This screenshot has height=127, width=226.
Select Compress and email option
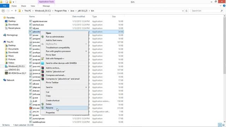pos(64,75)
